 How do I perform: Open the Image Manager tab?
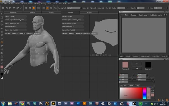click(145, 56)
